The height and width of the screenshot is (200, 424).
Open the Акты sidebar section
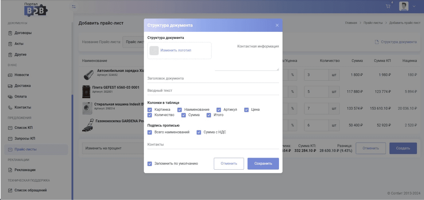(x=19, y=44)
